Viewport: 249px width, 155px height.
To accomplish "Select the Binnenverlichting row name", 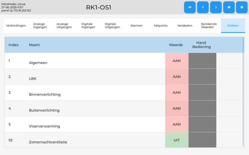I will pyautogui.click(x=45, y=95).
